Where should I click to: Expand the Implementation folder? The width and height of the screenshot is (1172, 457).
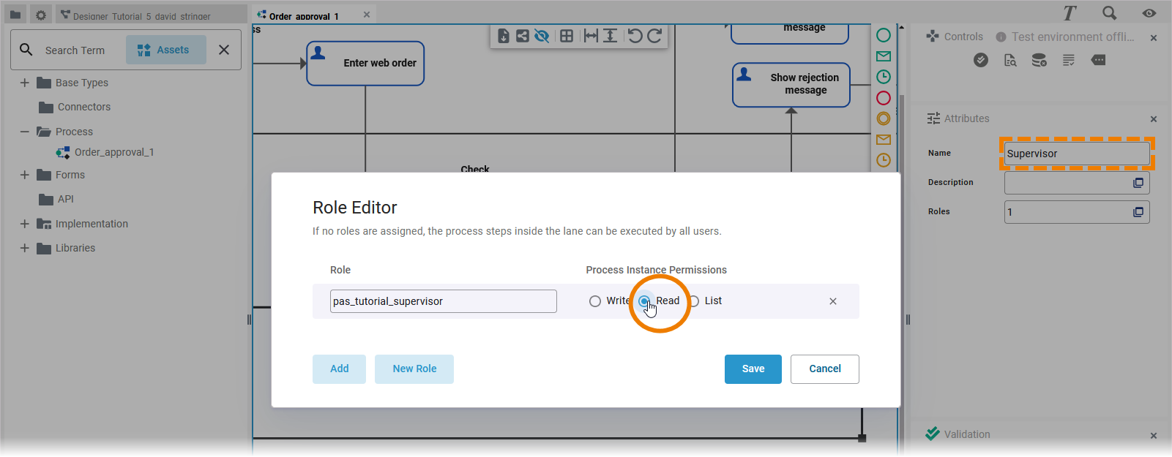pyautogui.click(x=25, y=224)
